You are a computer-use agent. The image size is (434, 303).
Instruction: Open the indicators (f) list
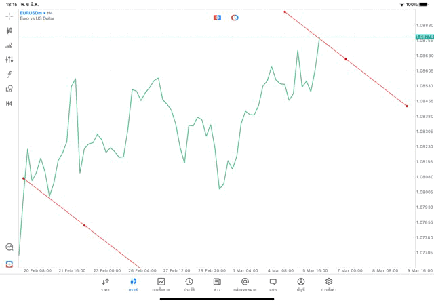click(9, 75)
